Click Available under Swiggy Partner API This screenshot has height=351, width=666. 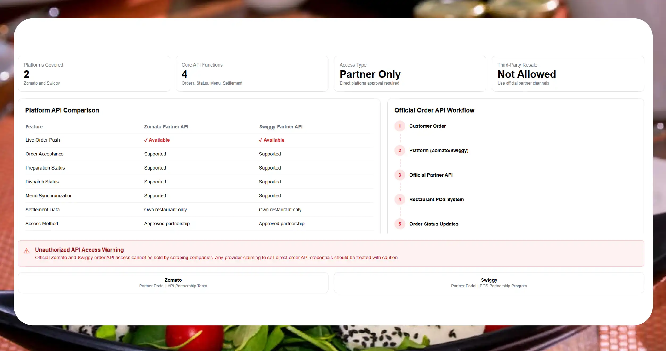pyautogui.click(x=271, y=140)
